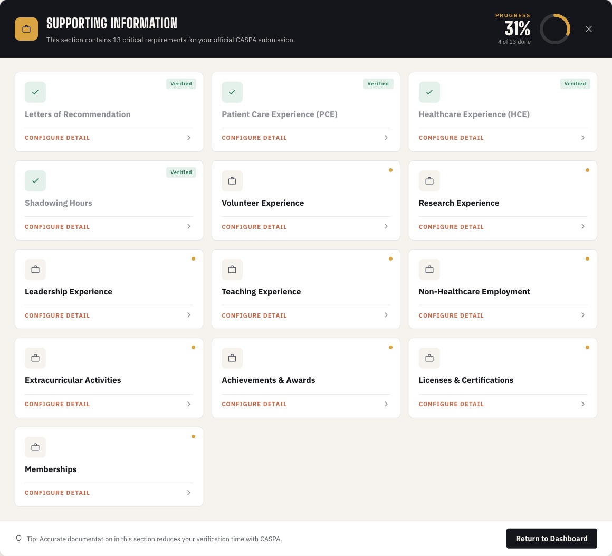
Task: Click the '4 of 13 done' text
Action: point(514,42)
